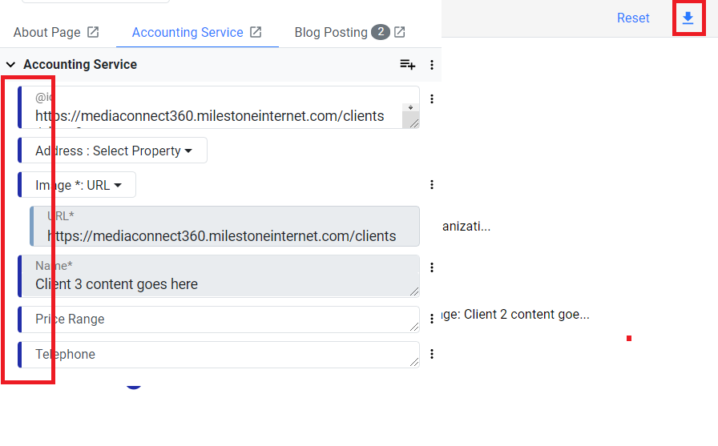Viewport: 718px width, 446px height.
Task: Open About Page external link icon
Action: (93, 32)
